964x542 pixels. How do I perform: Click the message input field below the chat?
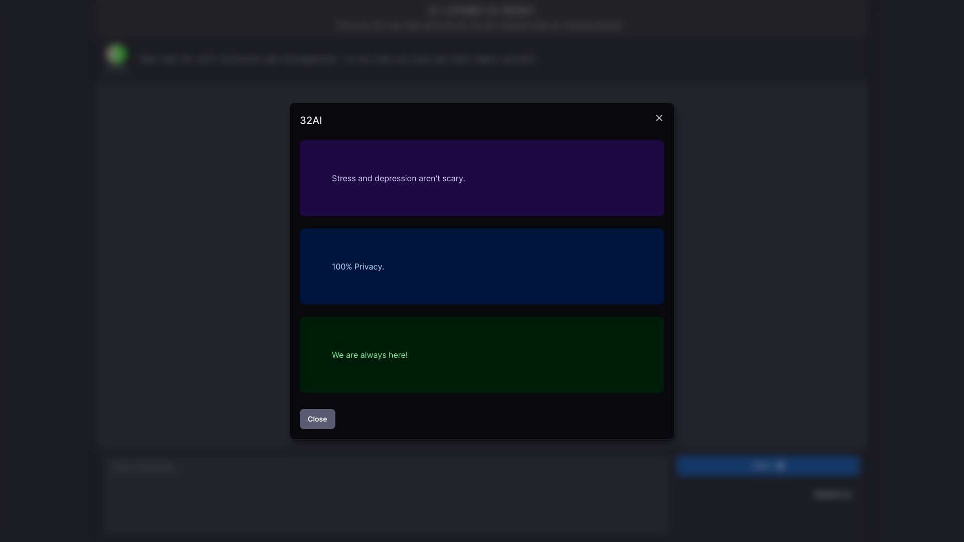click(x=386, y=493)
